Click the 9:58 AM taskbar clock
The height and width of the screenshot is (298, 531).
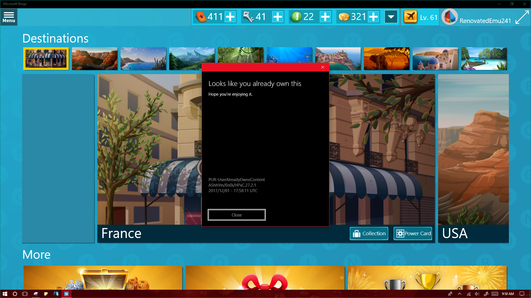pyautogui.click(x=508, y=294)
